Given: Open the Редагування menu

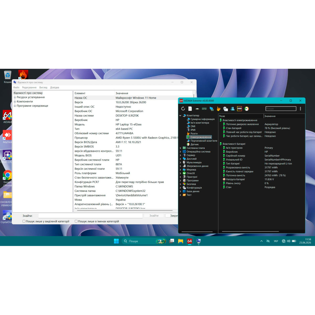Looking at the screenshot, I should (x=29, y=87).
